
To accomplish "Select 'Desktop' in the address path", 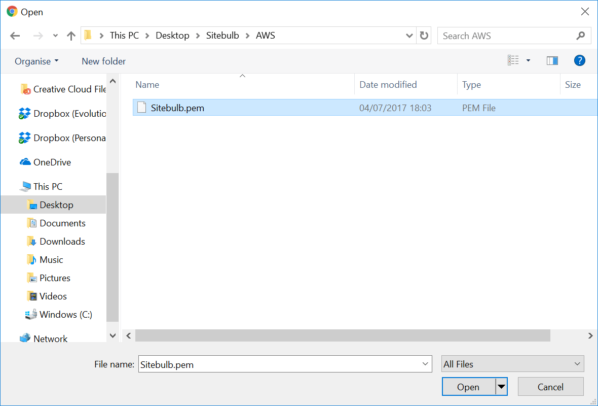I will point(172,36).
